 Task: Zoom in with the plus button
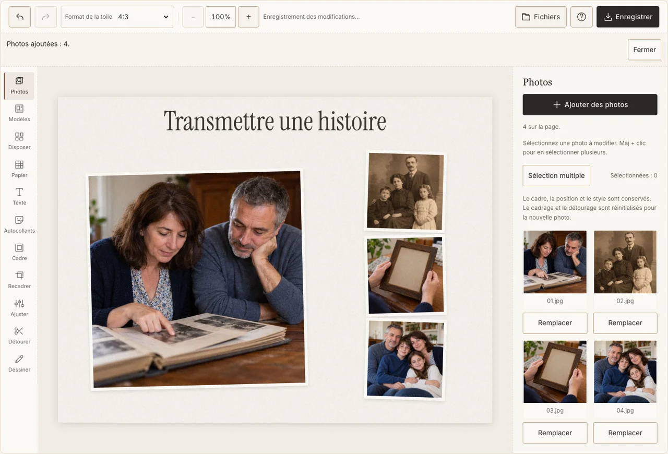(x=248, y=17)
